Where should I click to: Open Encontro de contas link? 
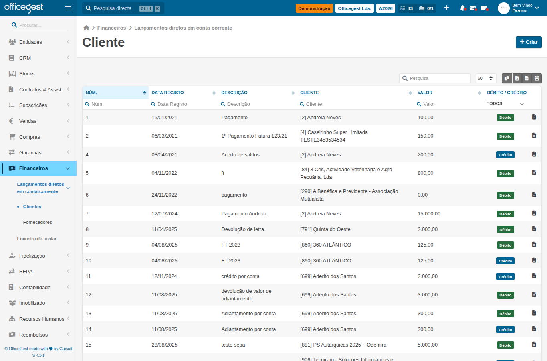tap(37, 239)
